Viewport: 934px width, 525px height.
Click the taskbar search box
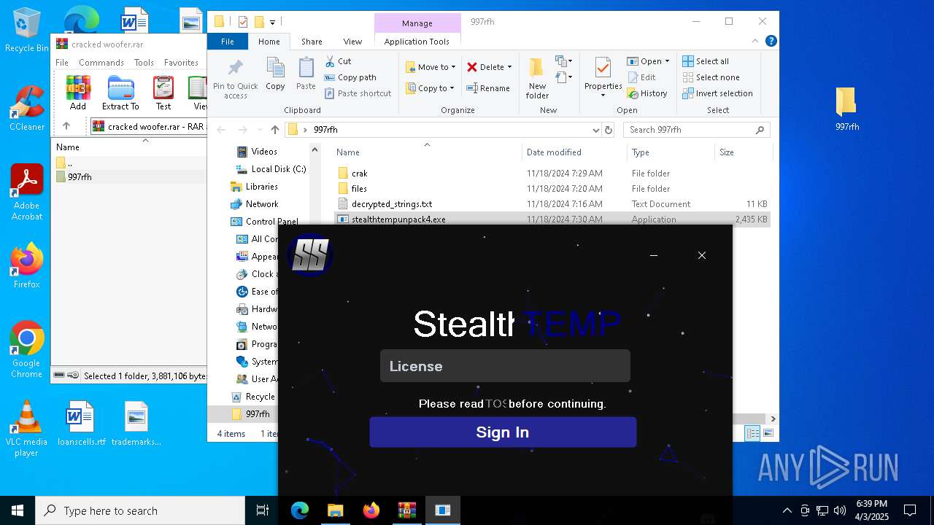tap(140, 510)
